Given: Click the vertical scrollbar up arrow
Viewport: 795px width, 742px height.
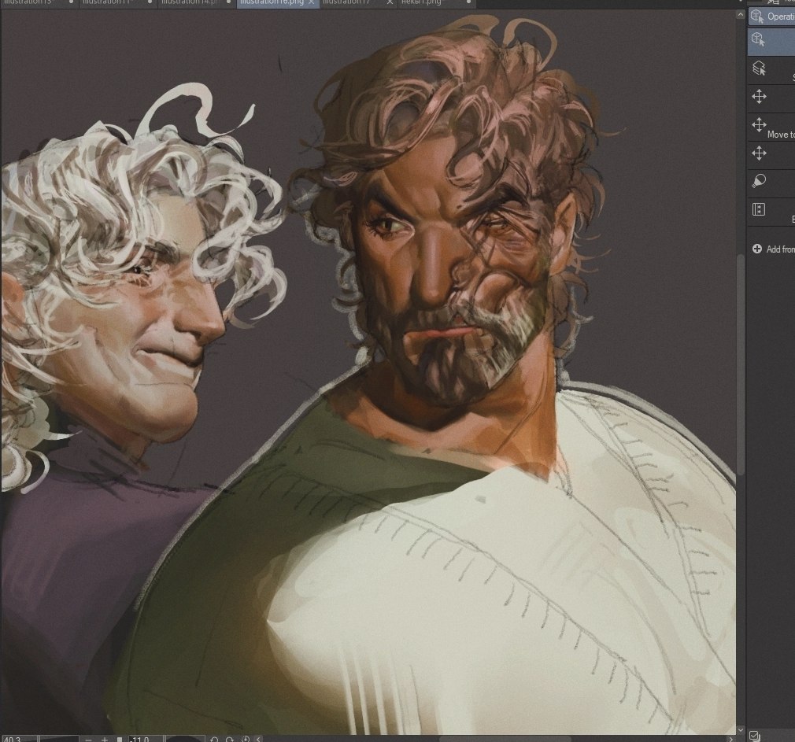Looking at the screenshot, I should pyautogui.click(x=740, y=15).
